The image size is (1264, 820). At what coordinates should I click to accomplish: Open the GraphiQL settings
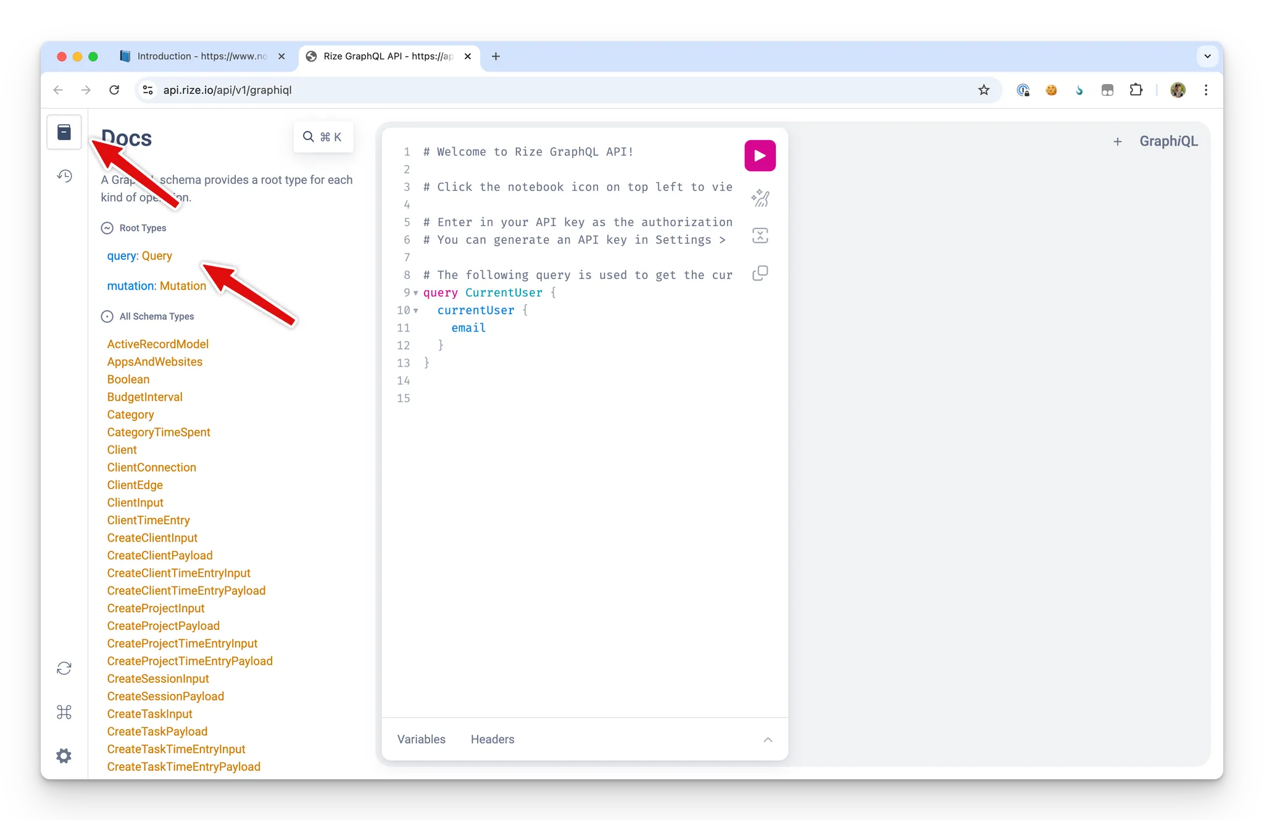click(x=63, y=755)
